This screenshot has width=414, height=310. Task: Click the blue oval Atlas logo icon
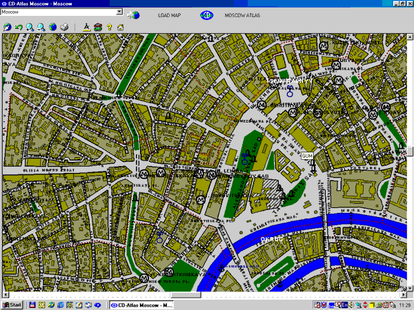206,15
